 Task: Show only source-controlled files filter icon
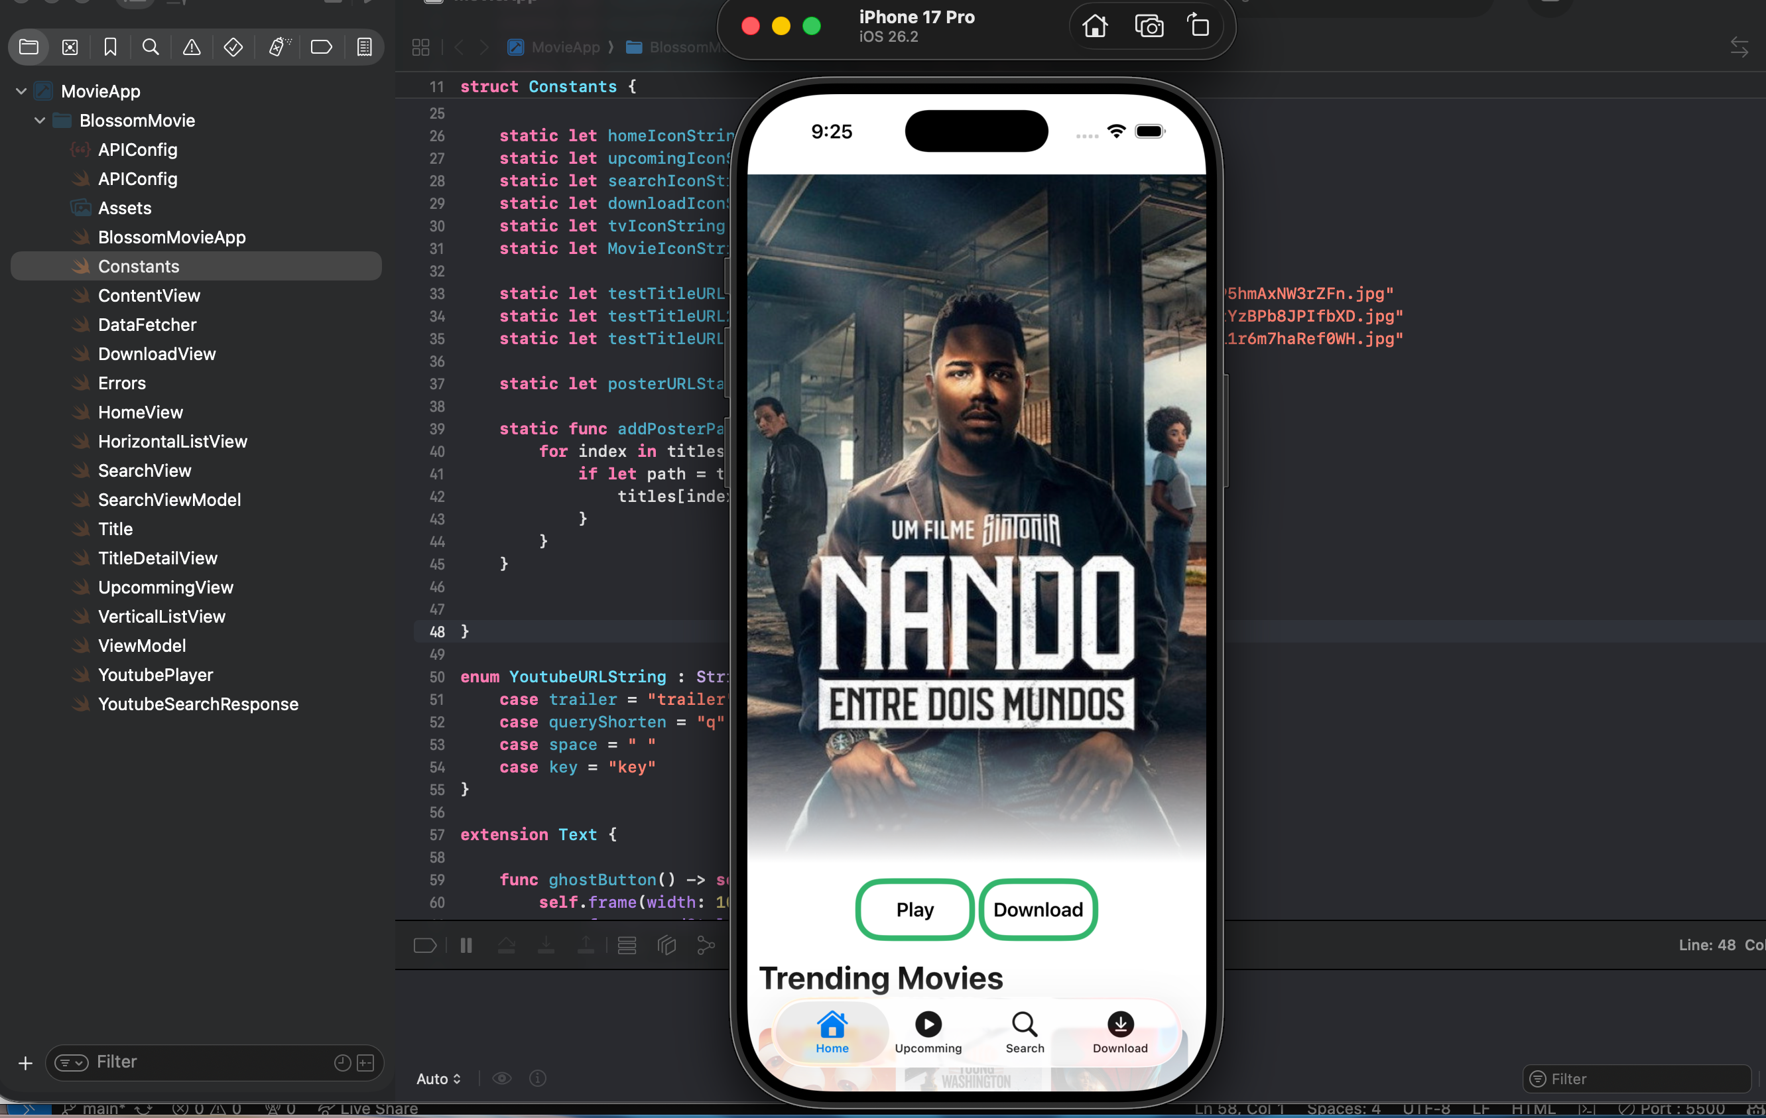pyautogui.click(x=365, y=1063)
